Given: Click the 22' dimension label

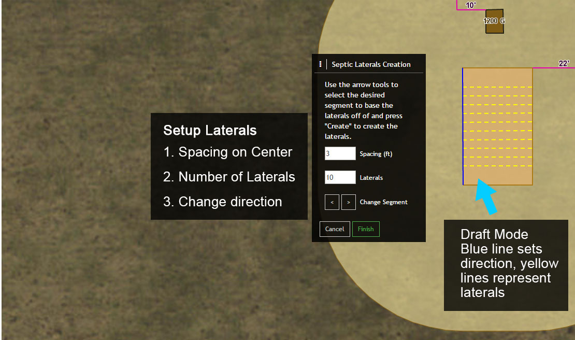Looking at the screenshot, I should click(x=564, y=64).
